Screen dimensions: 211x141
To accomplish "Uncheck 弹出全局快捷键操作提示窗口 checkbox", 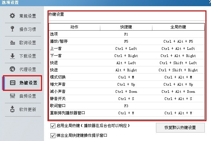I will [53, 135].
